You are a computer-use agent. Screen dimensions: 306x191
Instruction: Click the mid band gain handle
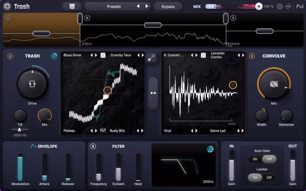click(x=153, y=25)
